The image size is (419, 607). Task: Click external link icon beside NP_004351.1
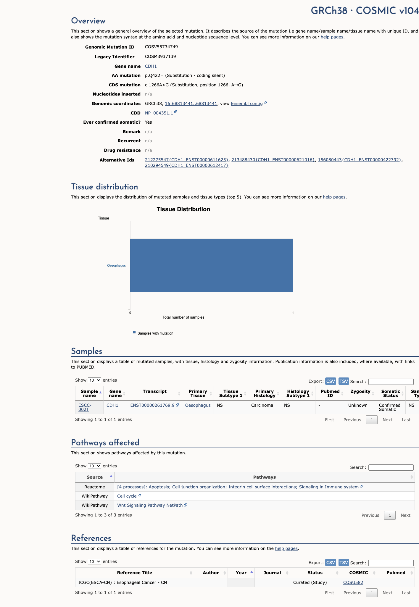(176, 112)
